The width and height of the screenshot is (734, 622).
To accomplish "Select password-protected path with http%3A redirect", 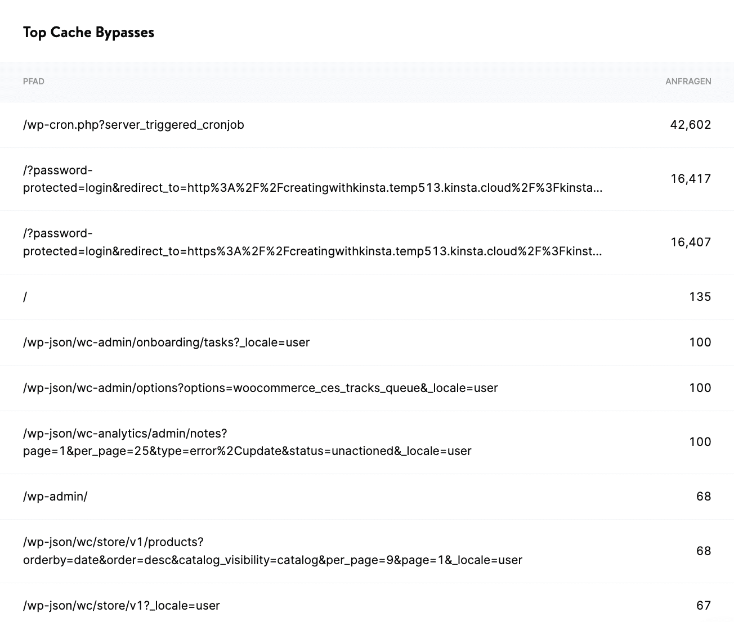I will (312, 179).
